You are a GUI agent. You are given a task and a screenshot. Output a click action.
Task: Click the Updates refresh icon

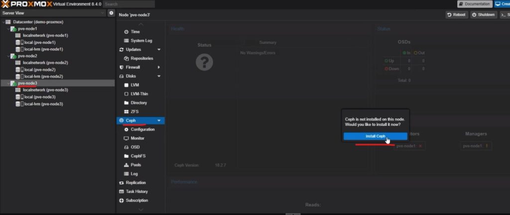coord(122,50)
